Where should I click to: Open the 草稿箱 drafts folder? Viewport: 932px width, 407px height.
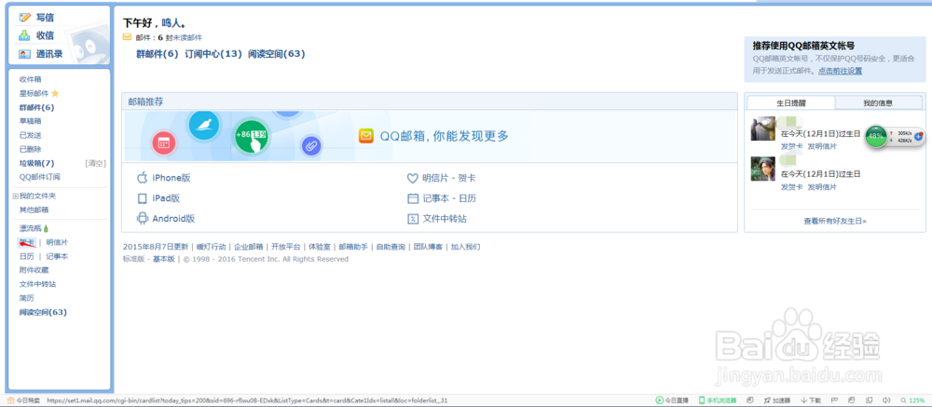point(31,121)
